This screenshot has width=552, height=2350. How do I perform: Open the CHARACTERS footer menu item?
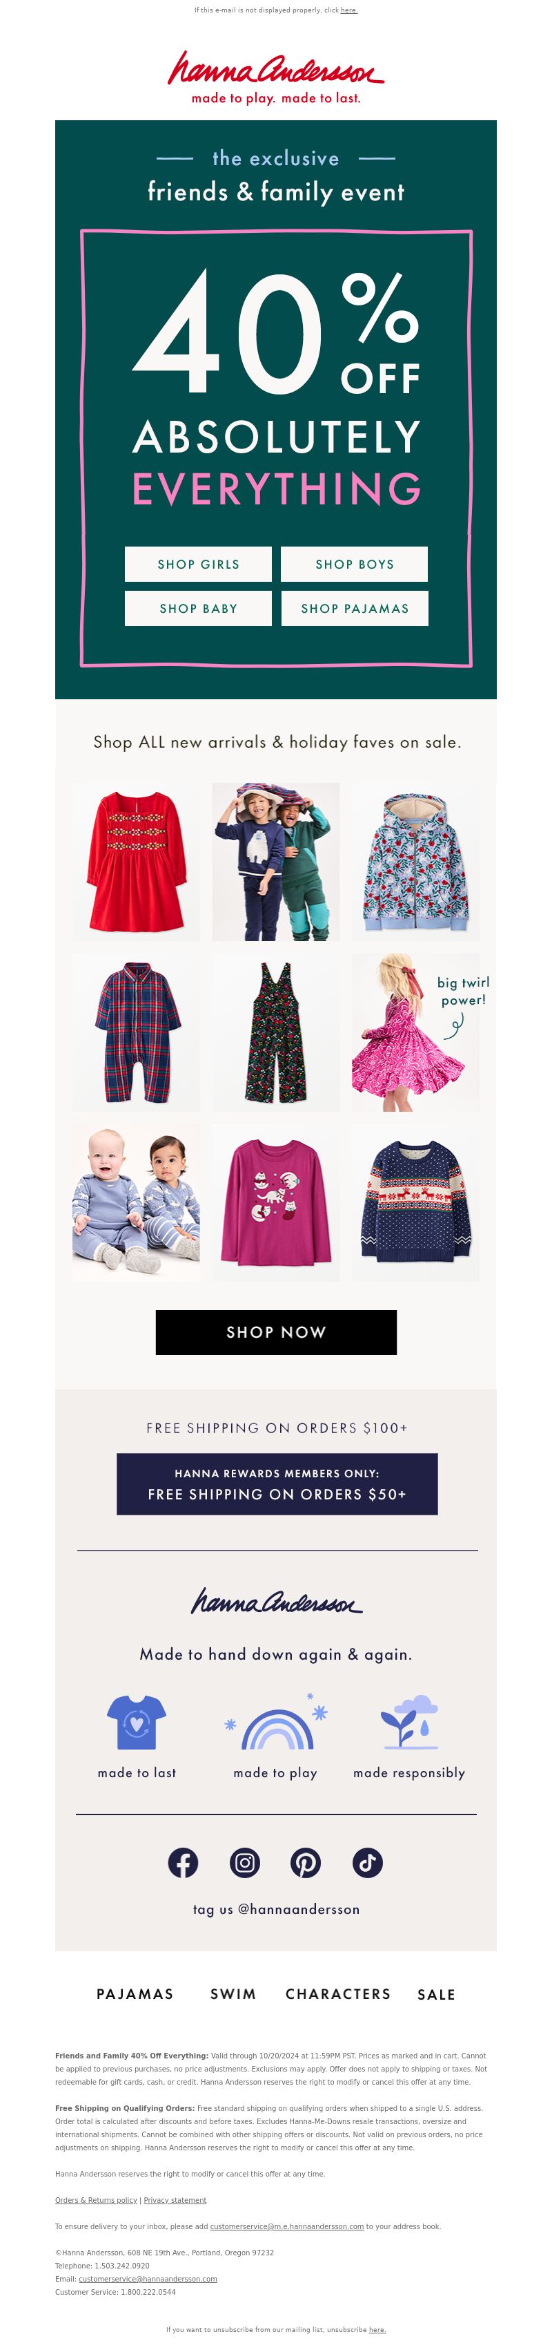point(338,1994)
